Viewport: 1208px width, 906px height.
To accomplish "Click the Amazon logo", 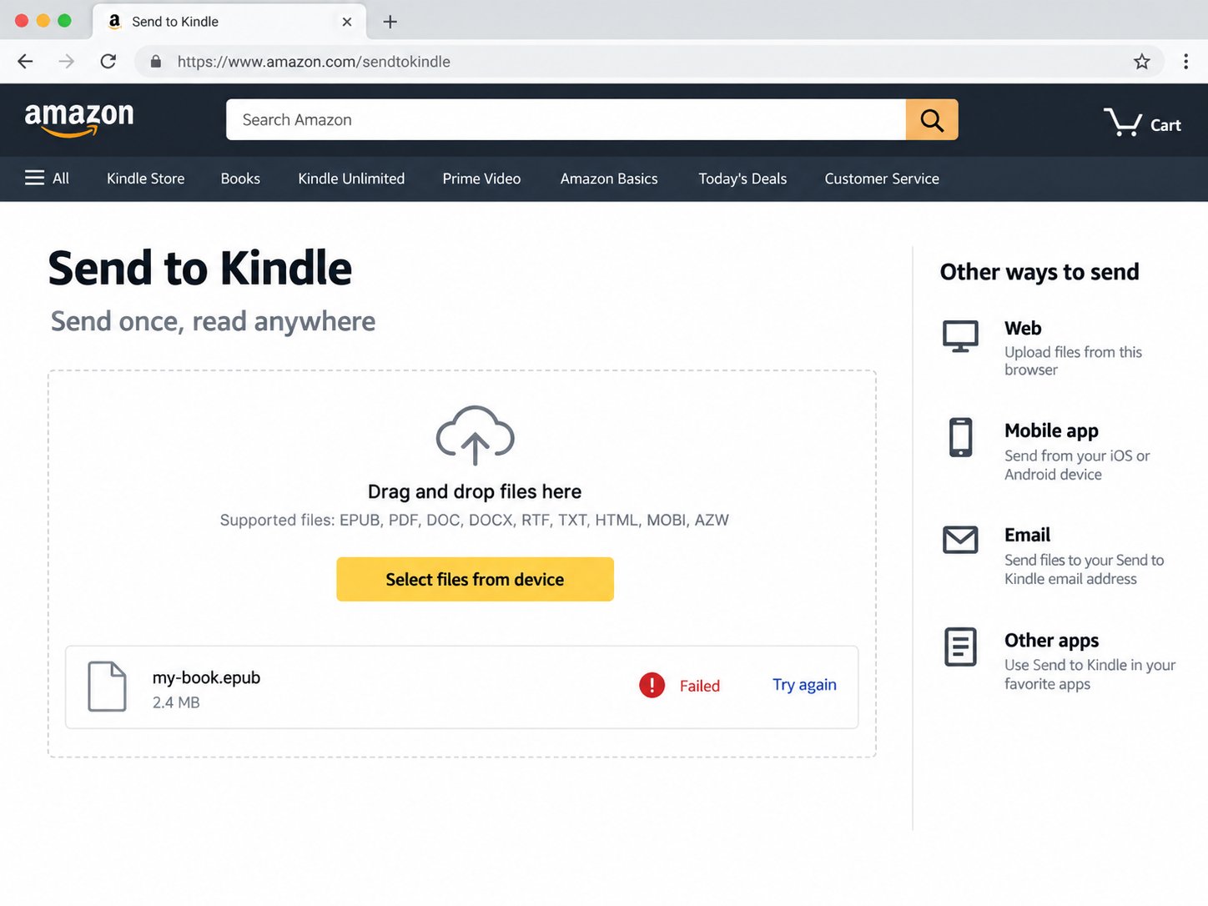I will 79,119.
